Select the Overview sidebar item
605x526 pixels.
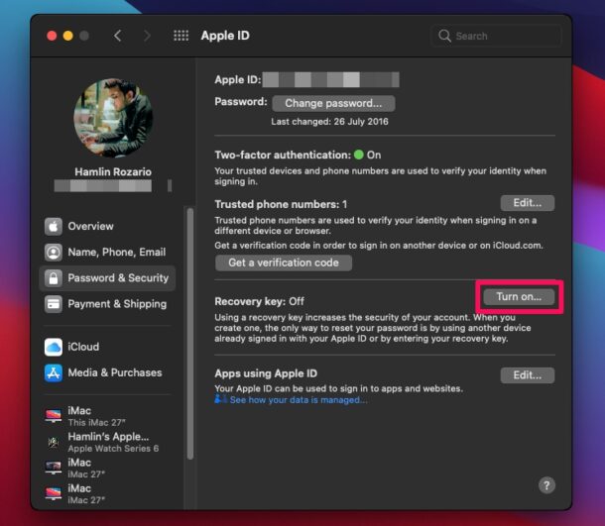107,226
